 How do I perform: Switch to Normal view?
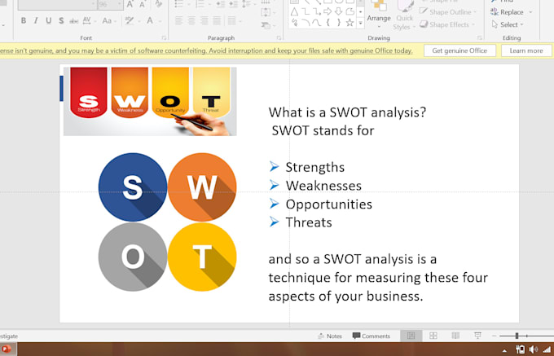click(411, 336)
